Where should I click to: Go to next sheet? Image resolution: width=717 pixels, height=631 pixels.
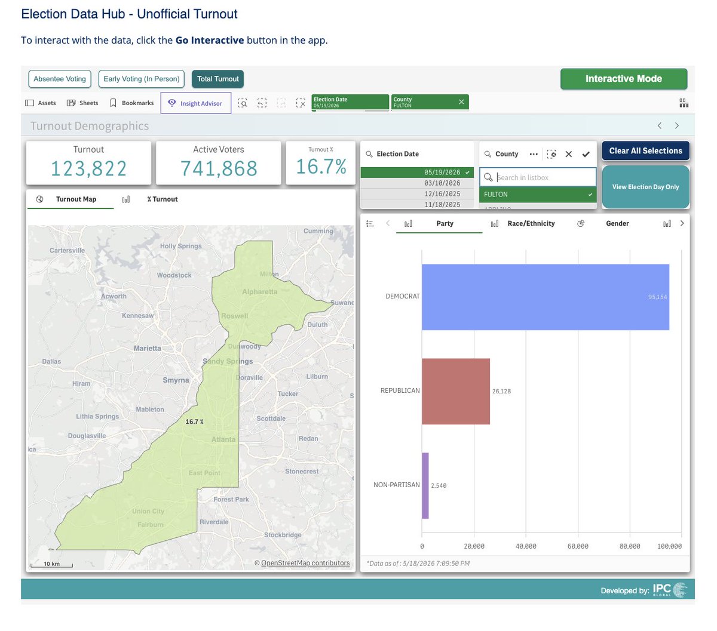click(x=677, y=125)
